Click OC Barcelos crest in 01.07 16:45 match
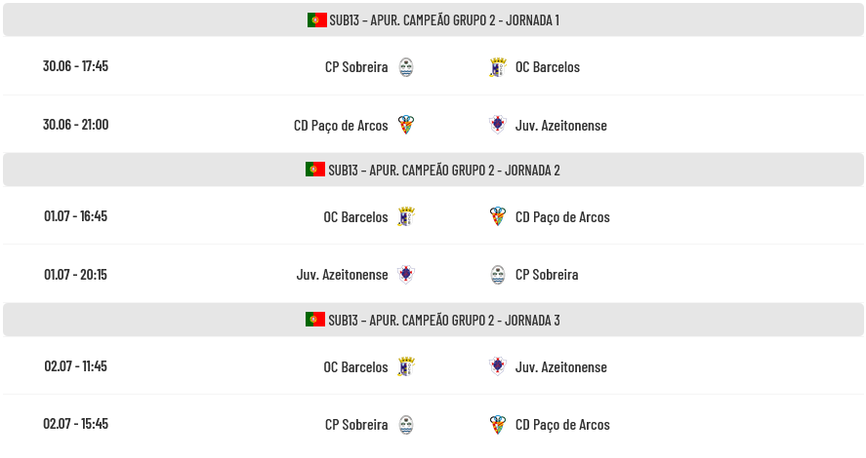The image size is (866, 458). click(x=406, y=216)
